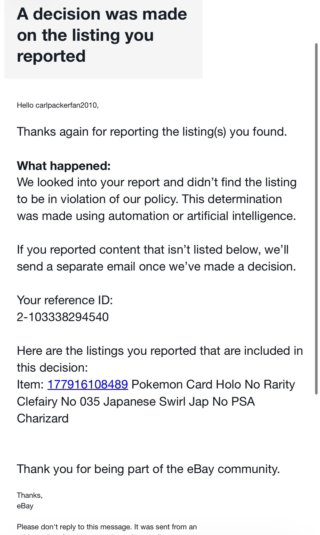Click the "Your reference ID:" label
The image size is (320, 535).
coord(65,300)
